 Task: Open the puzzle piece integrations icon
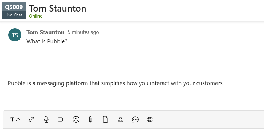point(150,119)
